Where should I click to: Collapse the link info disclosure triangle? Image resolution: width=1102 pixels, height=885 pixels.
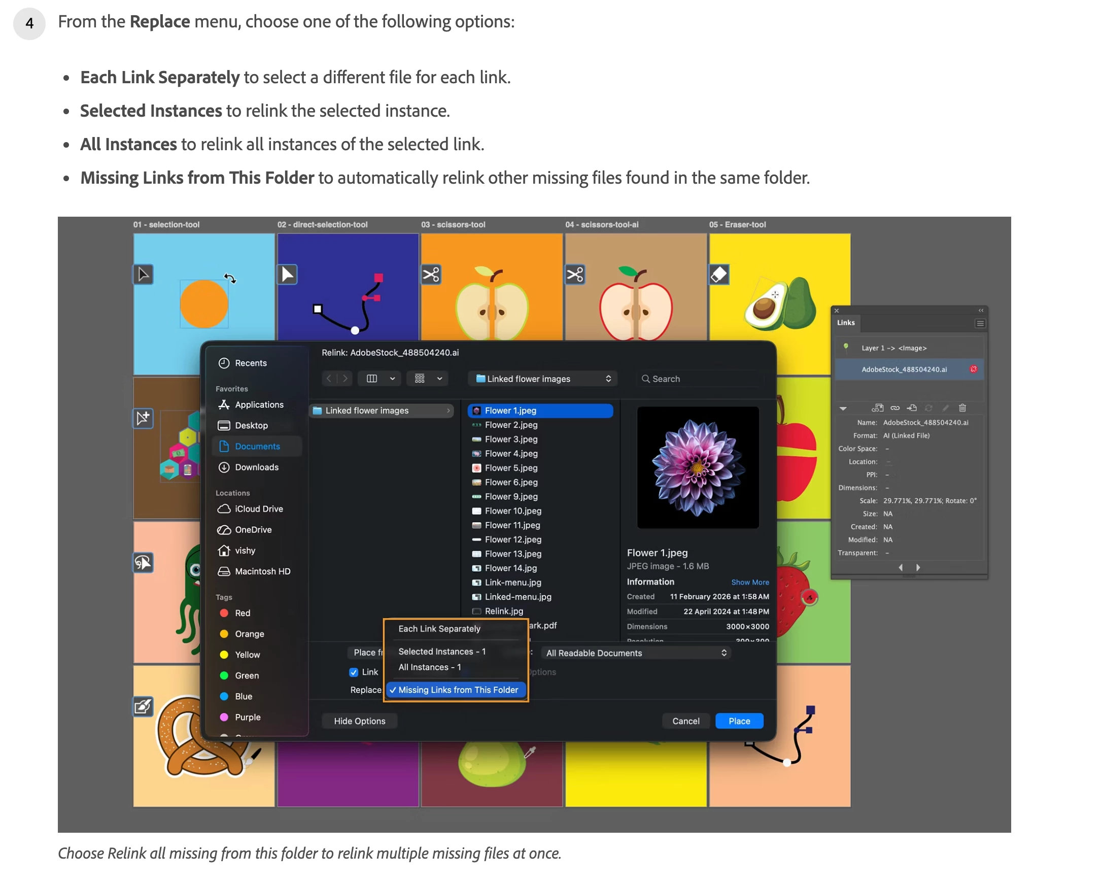[843, 409]
